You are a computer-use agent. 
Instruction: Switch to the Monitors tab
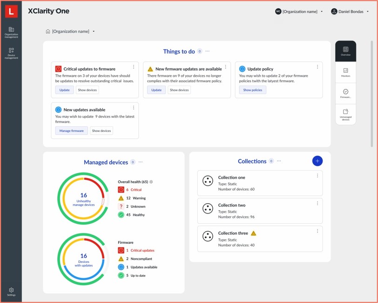click(345, 72)
